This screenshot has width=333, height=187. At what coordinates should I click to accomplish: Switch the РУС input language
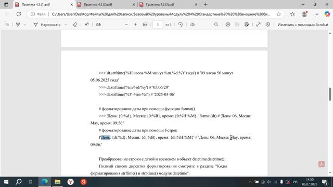coord(296,182)
